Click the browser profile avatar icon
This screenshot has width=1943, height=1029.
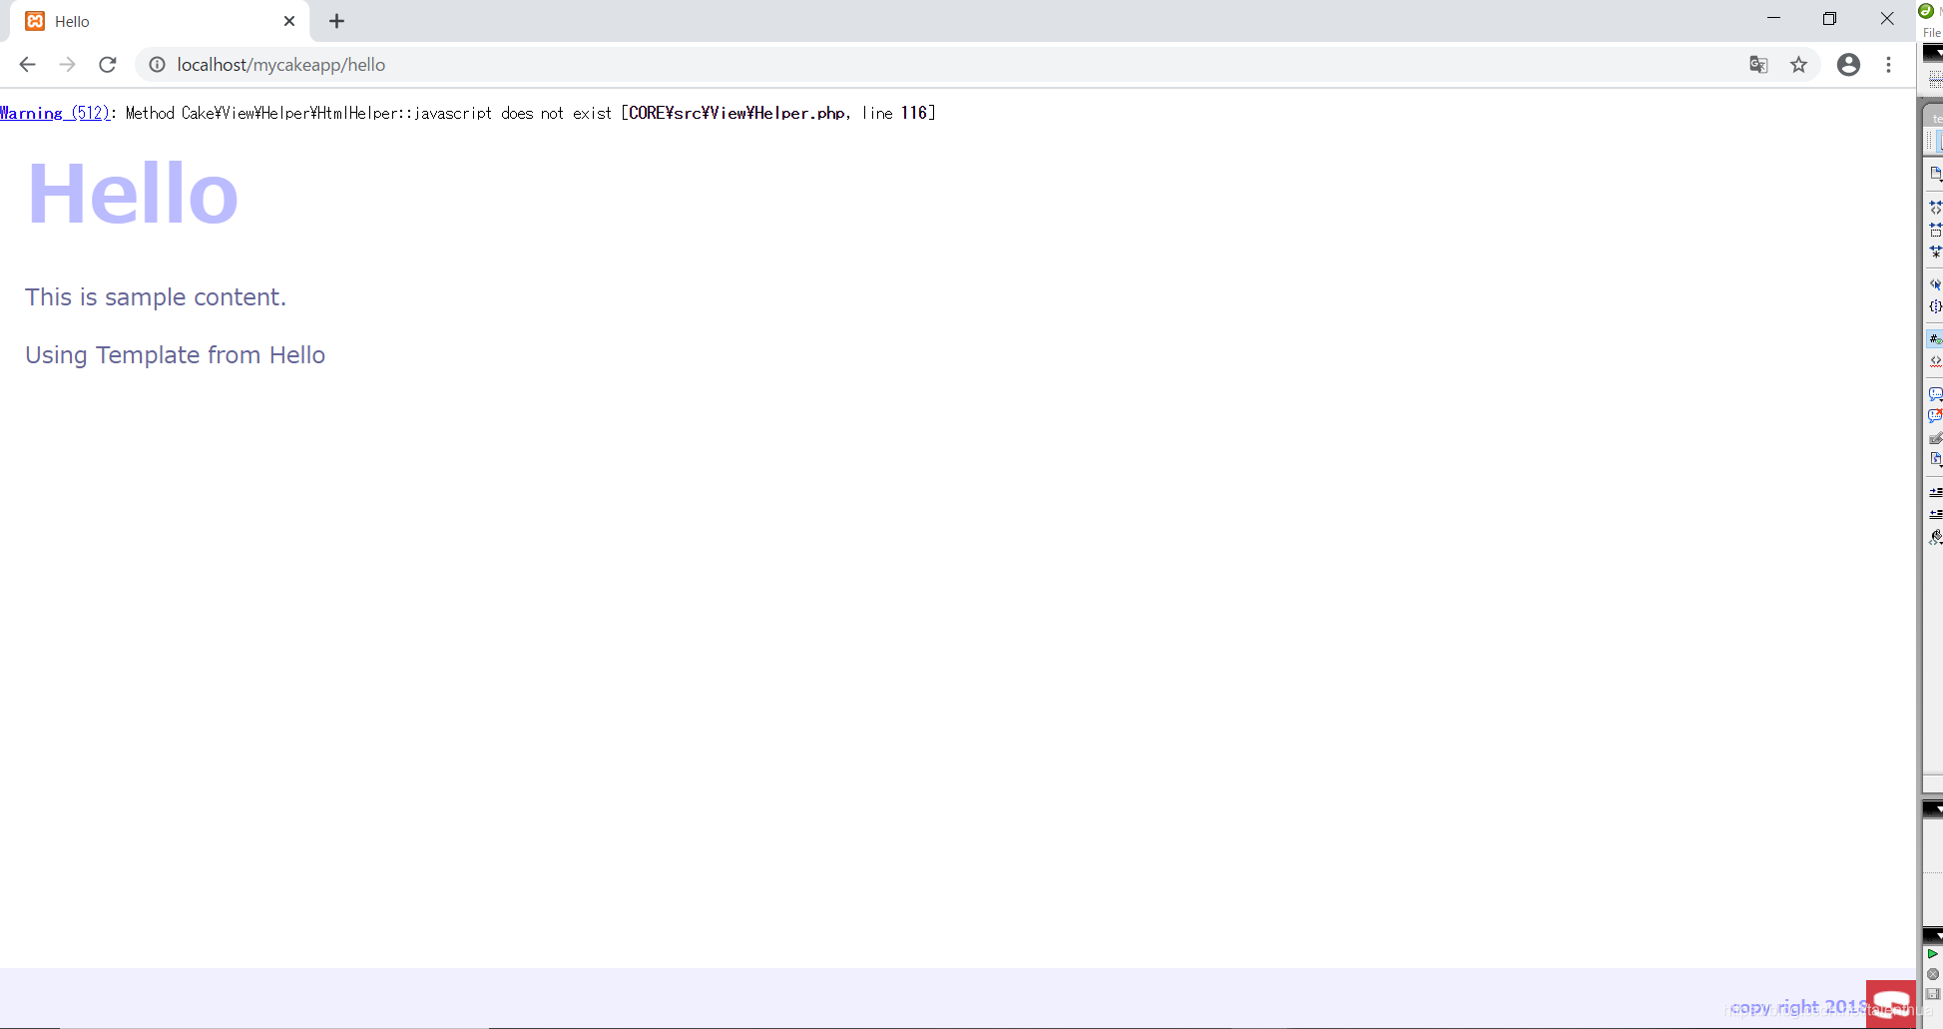coord(1848,64)
